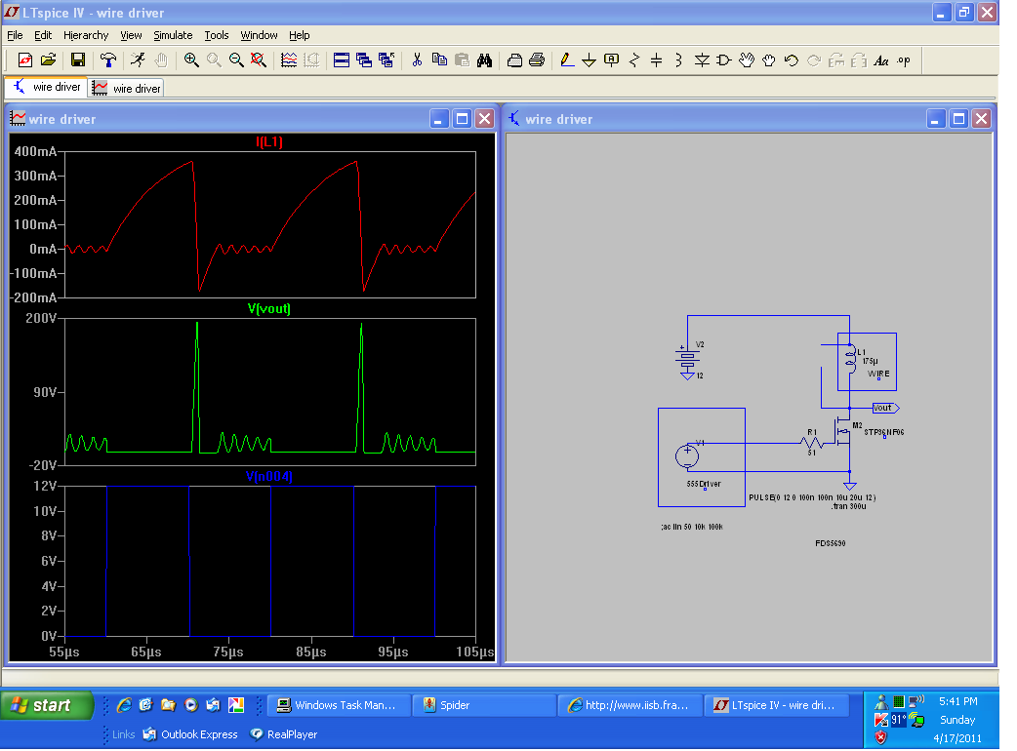This screenshot has width=1017, height=751.
Task: Zoom to fit with crossed-out magnifier
Action: click(258, 60)
